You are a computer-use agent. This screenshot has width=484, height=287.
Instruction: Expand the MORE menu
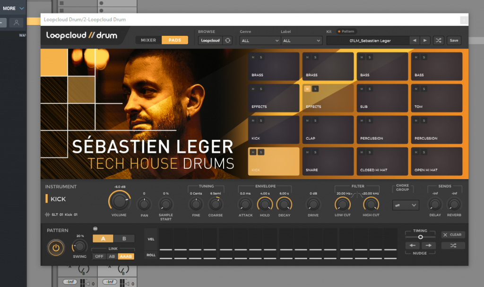click(x=13, y=8)
